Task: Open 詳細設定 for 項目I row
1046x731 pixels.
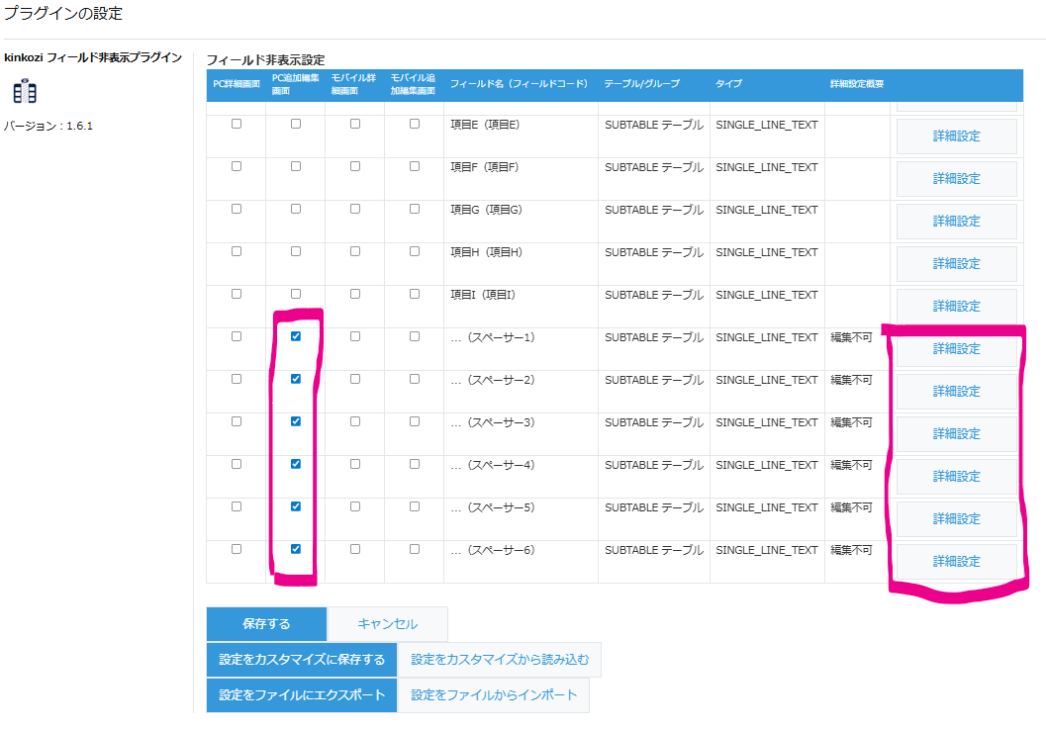Action: point(956,306)
